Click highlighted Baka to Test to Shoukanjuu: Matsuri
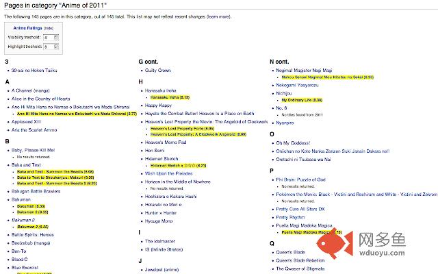This screenshot has height=274, width=438. (55, 177)
